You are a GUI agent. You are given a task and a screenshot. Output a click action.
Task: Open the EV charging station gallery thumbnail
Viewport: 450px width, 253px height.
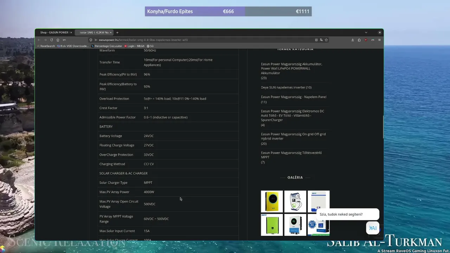pos(295,201)
